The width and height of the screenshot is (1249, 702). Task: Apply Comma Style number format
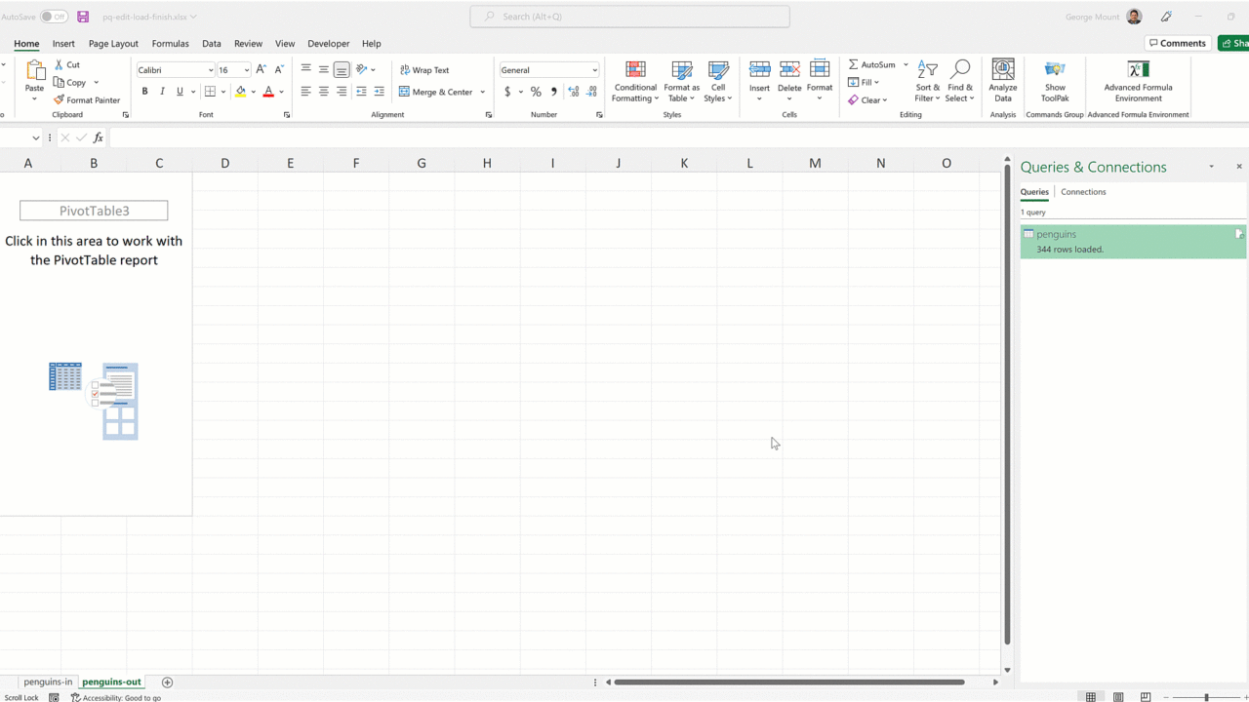(553, 92)
